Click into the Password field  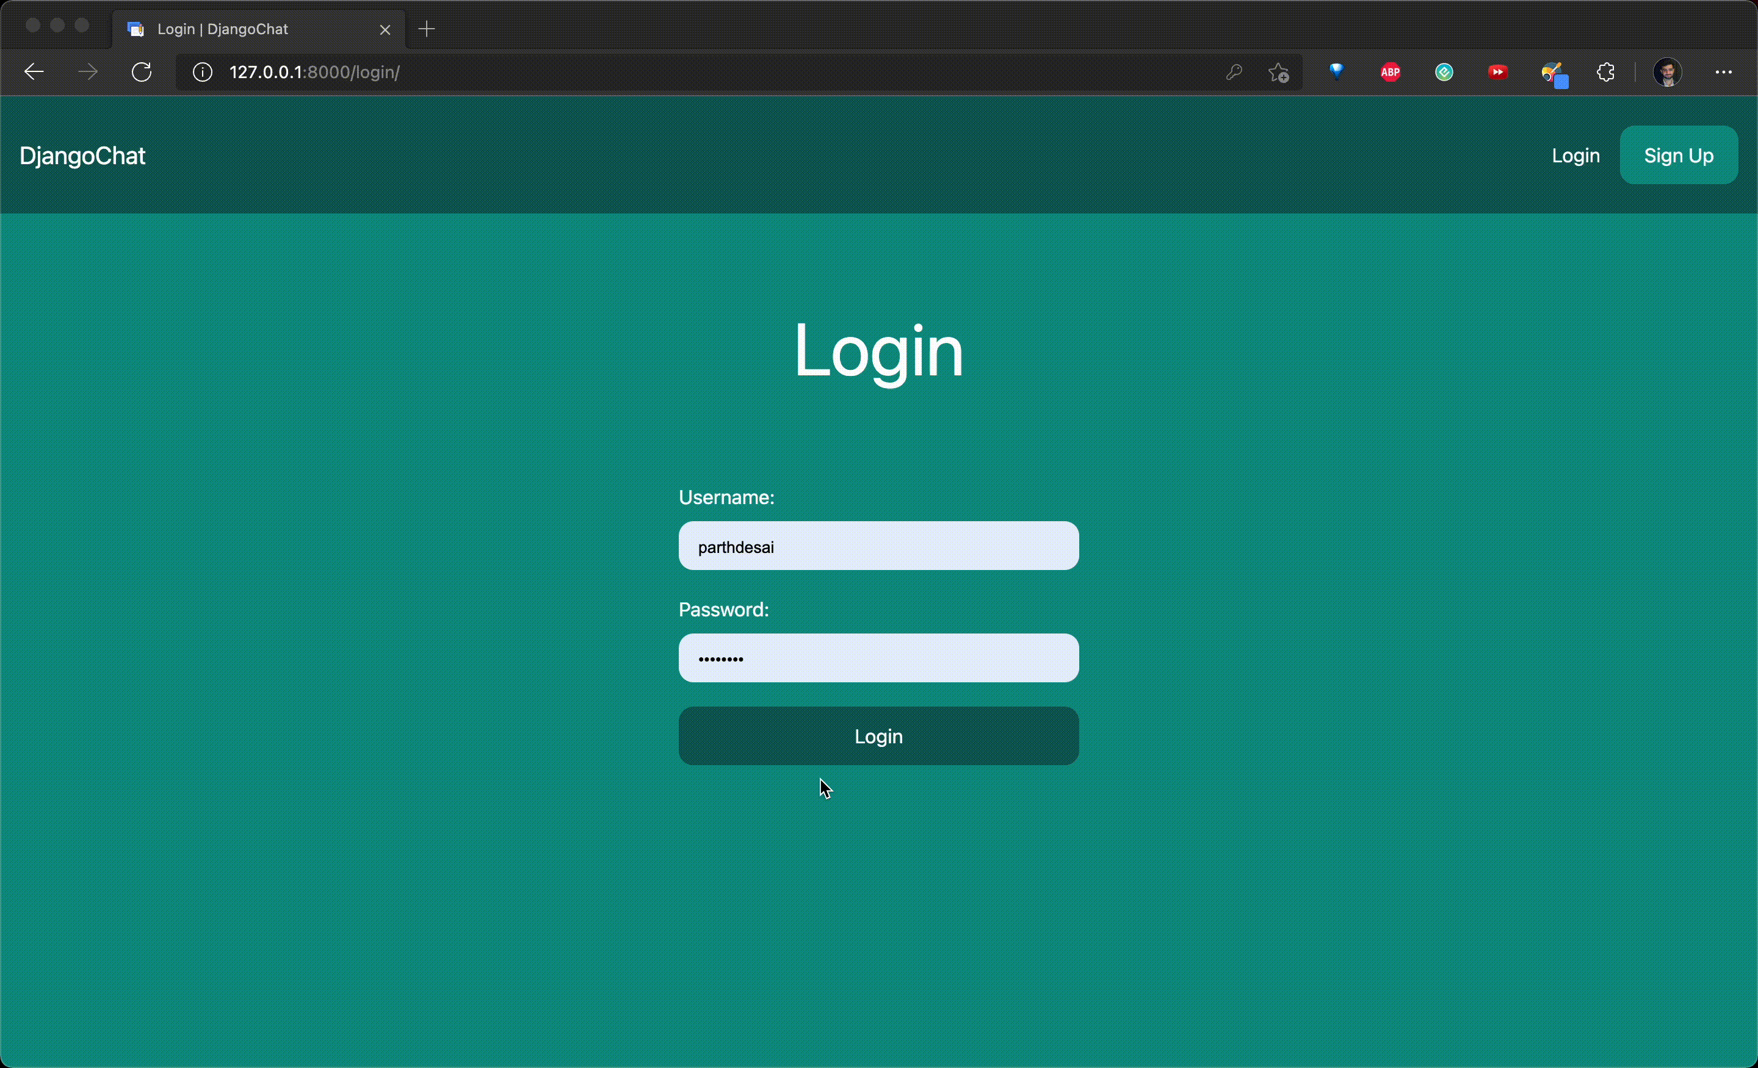pyautogui.click(x=878, y=658)
